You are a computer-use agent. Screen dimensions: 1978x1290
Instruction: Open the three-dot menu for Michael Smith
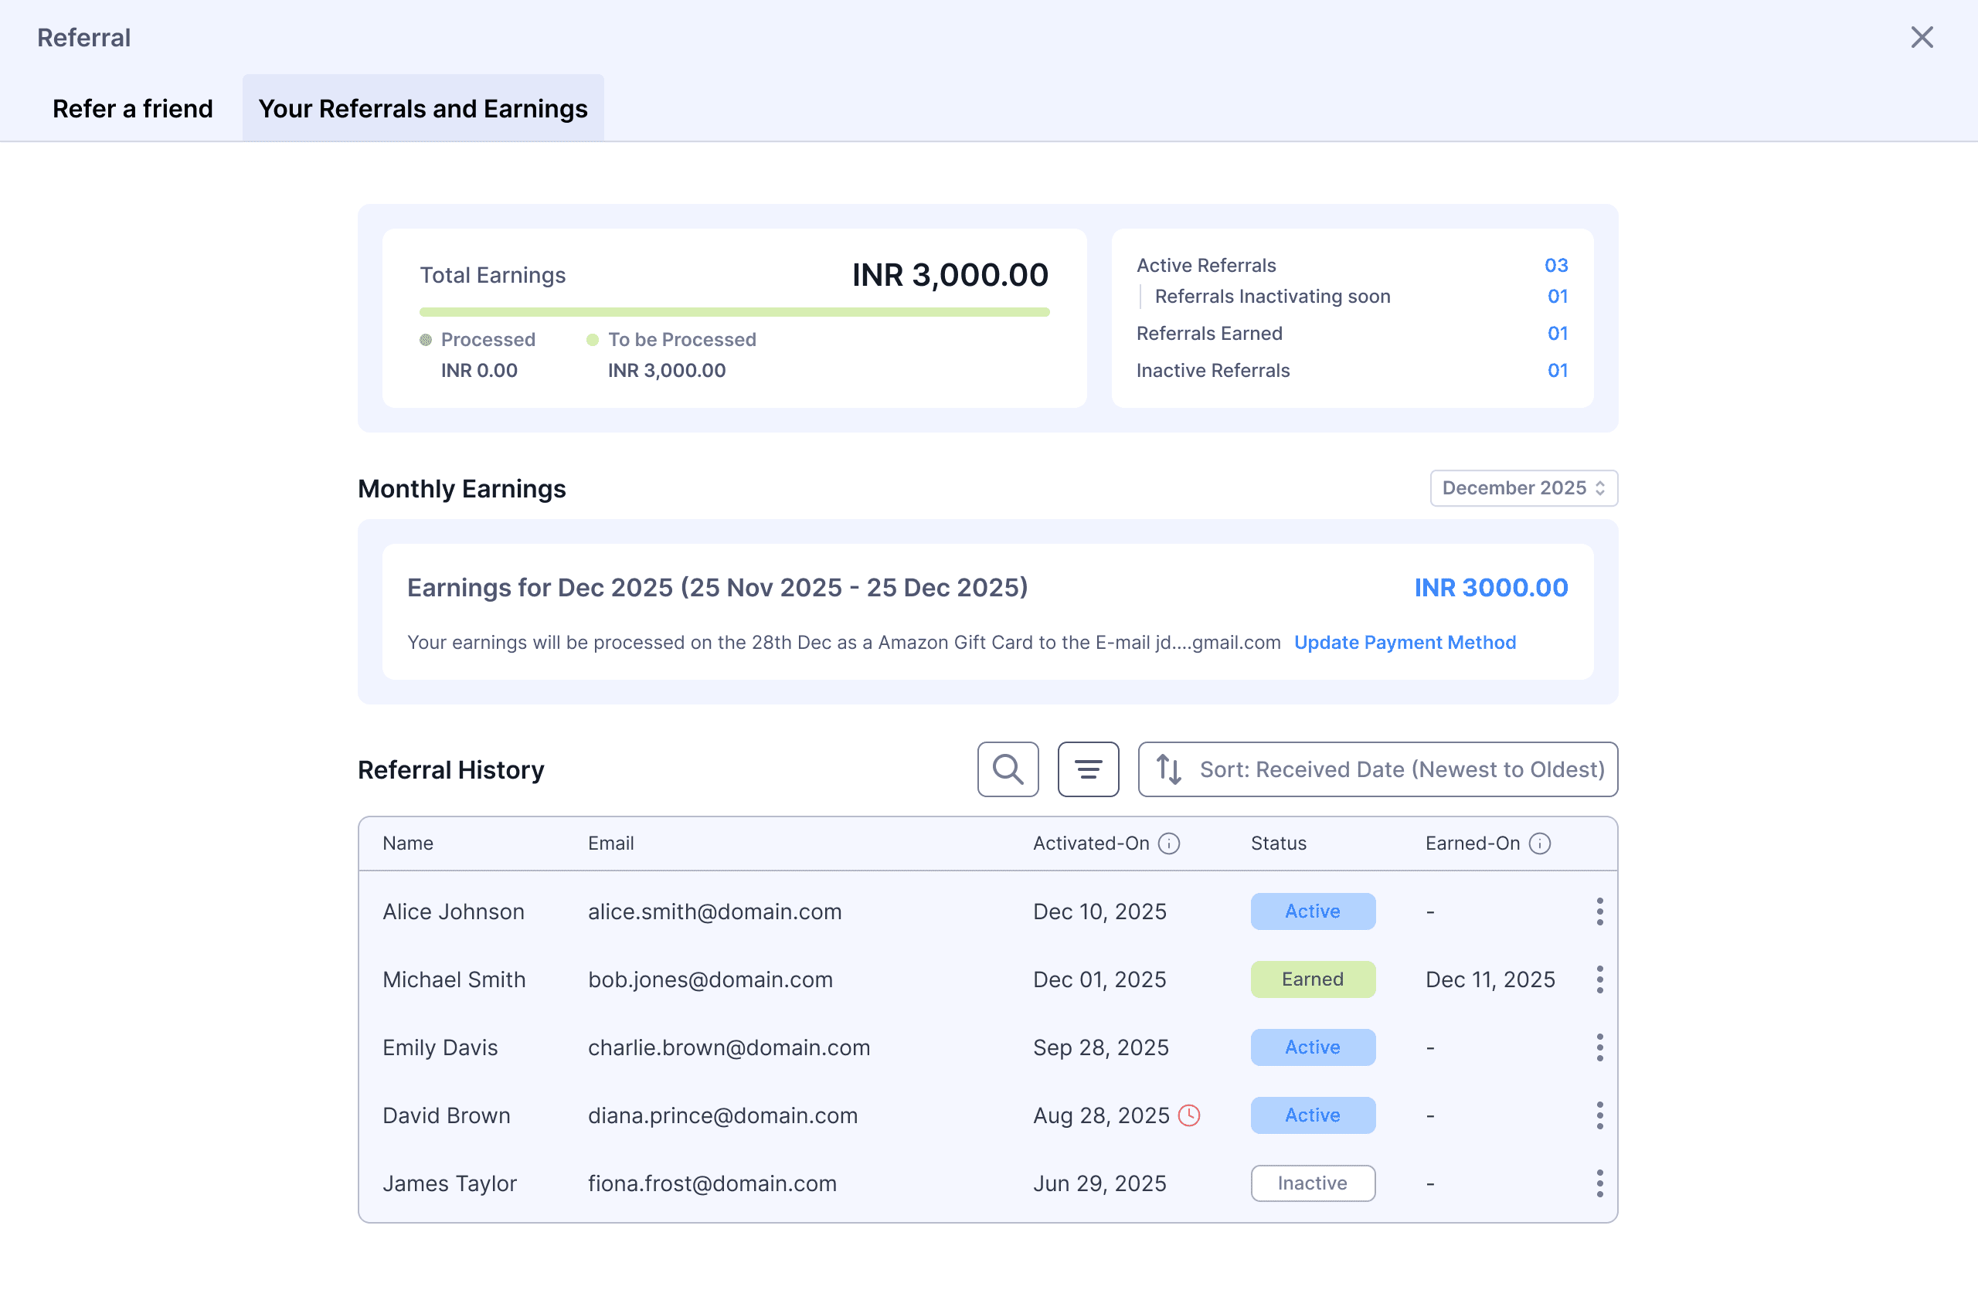coord(1599,979)
